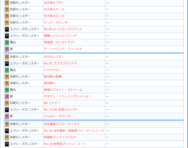Click the orange card icon beside 光天使スローネ
Image resolution: width=188 pixels, height=148 pixels.
[x=7, y=16]
